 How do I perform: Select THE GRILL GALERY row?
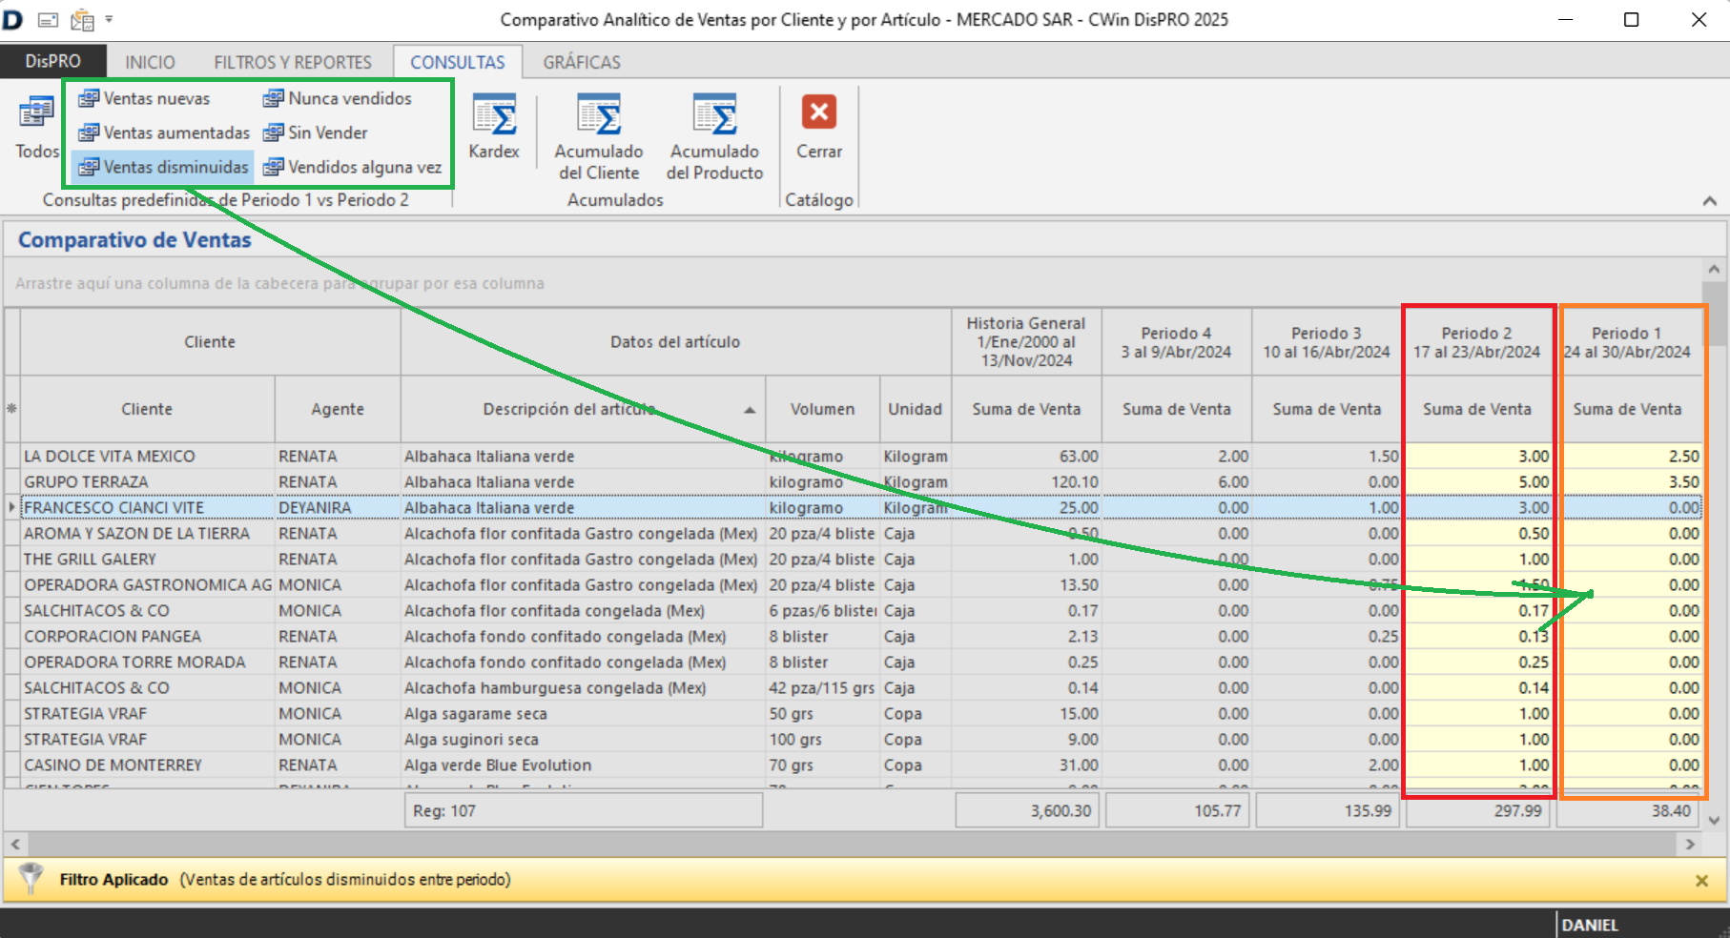pyautogui.click(x=861, y=560)
